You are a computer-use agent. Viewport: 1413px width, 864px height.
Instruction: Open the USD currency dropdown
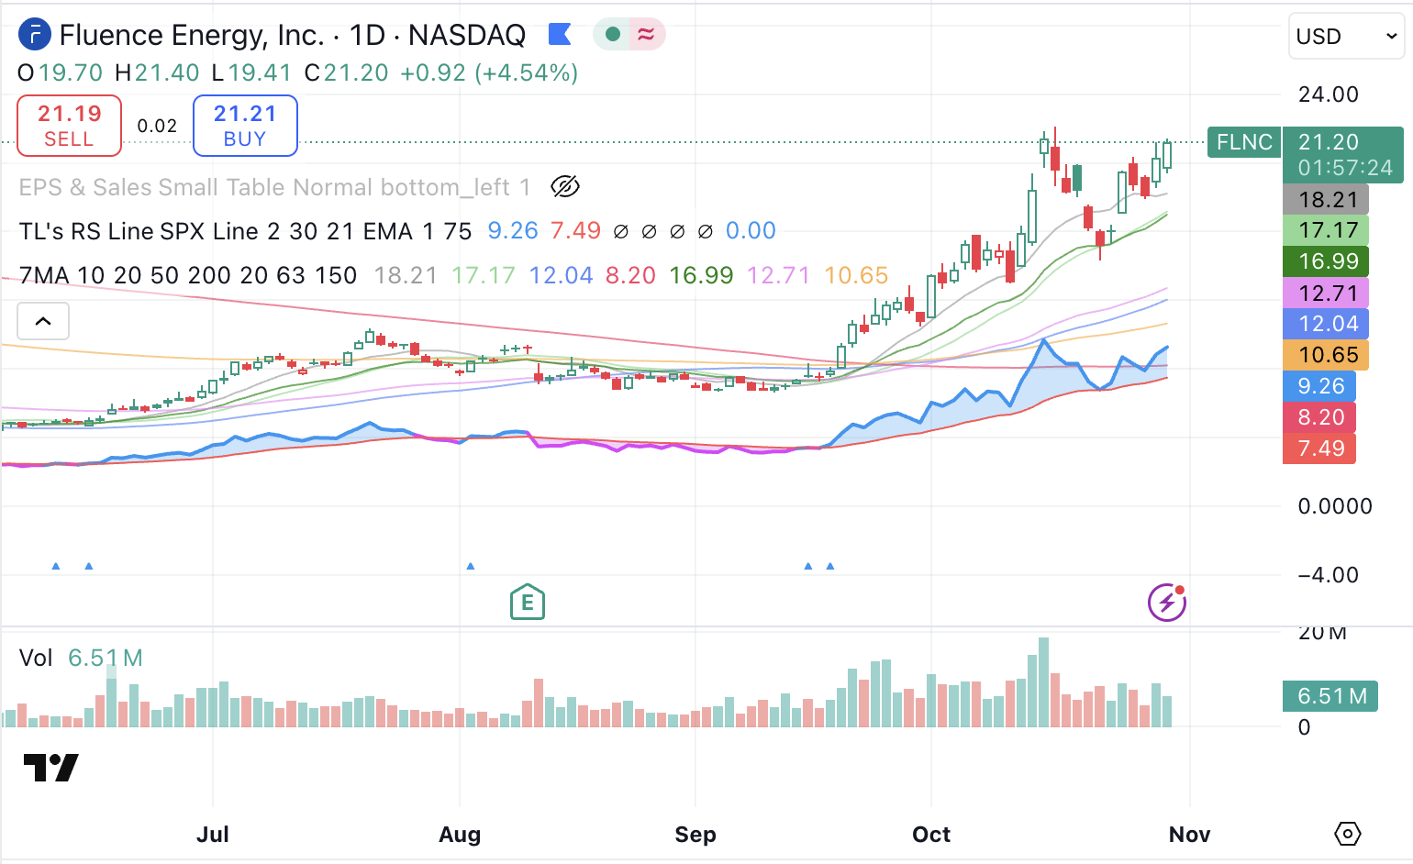coord(1346,37)
